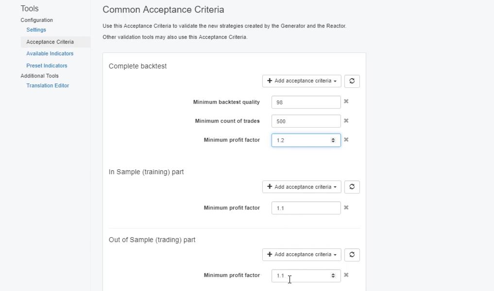Viewport: 494px width, 291px height.
Task: Click stepper arrows on Complete backtest profit factor
Action: click(x=333, y=140)
